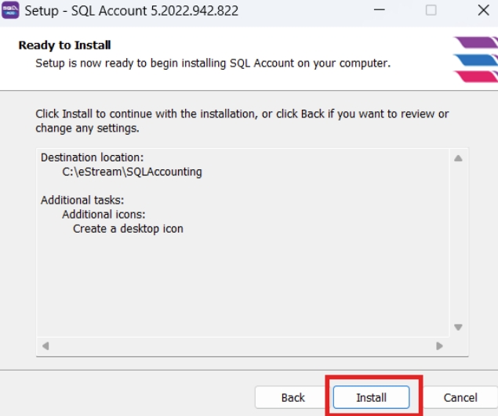This screenshot has width=498, height=416.
Task: Click the pink stripe of the SQL logo
Action: pos(477,76)
